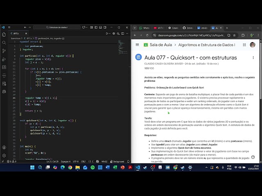Open the VS Code Explorer panel
This screenshot has height=196, width=262.
coord(4,34)
